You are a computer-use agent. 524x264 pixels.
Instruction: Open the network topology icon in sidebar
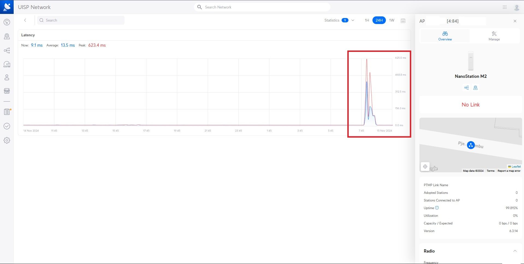(x=7, y=51)
